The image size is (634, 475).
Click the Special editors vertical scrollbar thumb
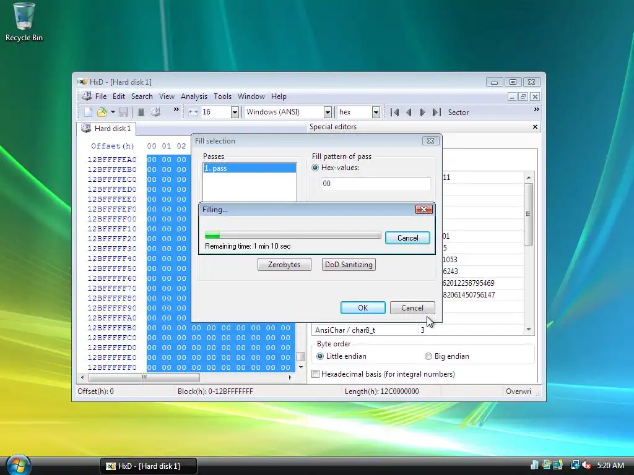coord(528,214)
